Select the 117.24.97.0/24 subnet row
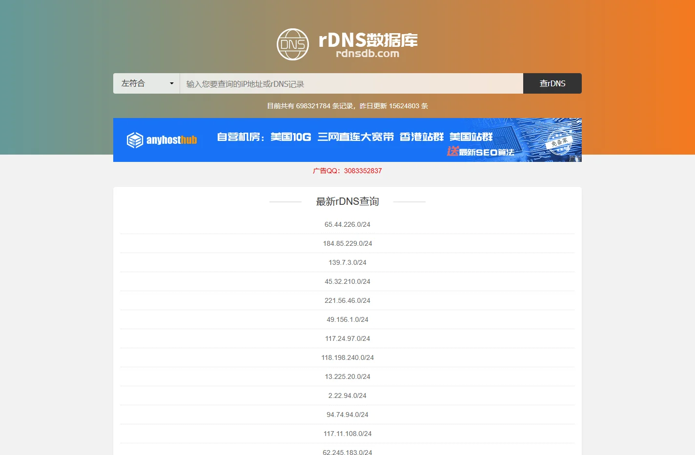Screen dimensions: 695x455 click(347, 338)
